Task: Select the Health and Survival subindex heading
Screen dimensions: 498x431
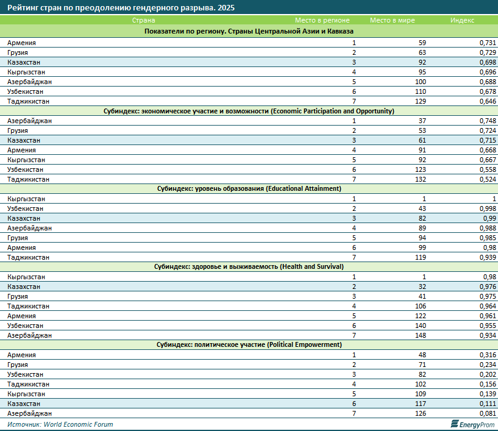Action: click(249, 267)
